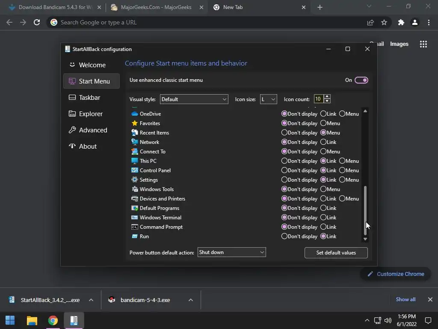
Task: Open Google Images link
Action: tap(399, 44)
